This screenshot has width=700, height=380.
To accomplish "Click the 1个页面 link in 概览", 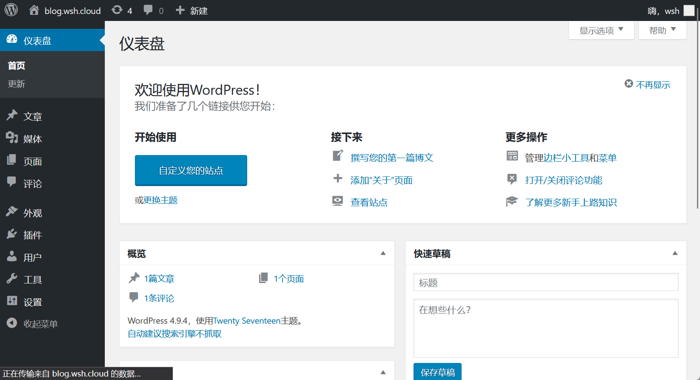I will point(289,279).
